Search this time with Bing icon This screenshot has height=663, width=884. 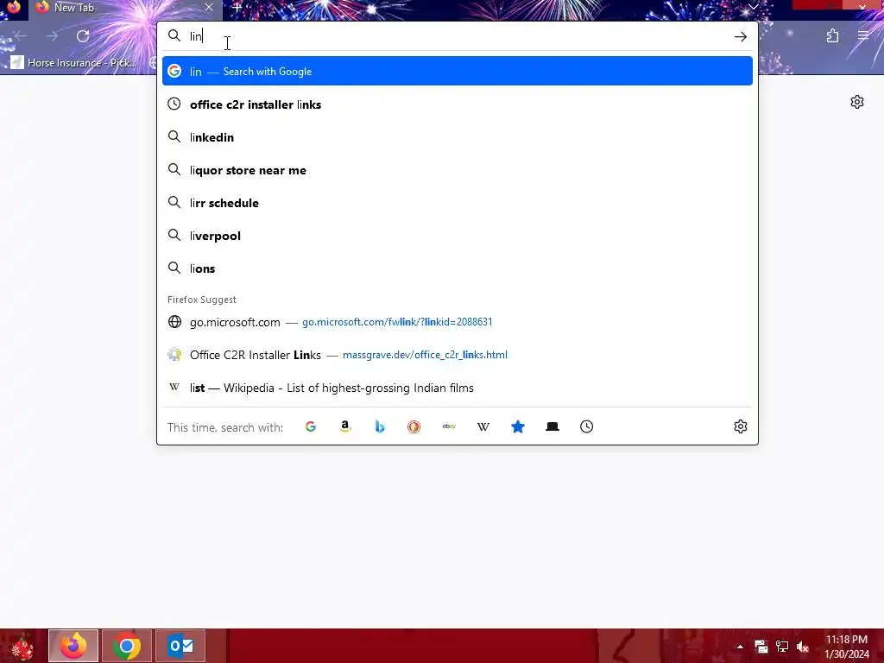click(x=380, y=426)
